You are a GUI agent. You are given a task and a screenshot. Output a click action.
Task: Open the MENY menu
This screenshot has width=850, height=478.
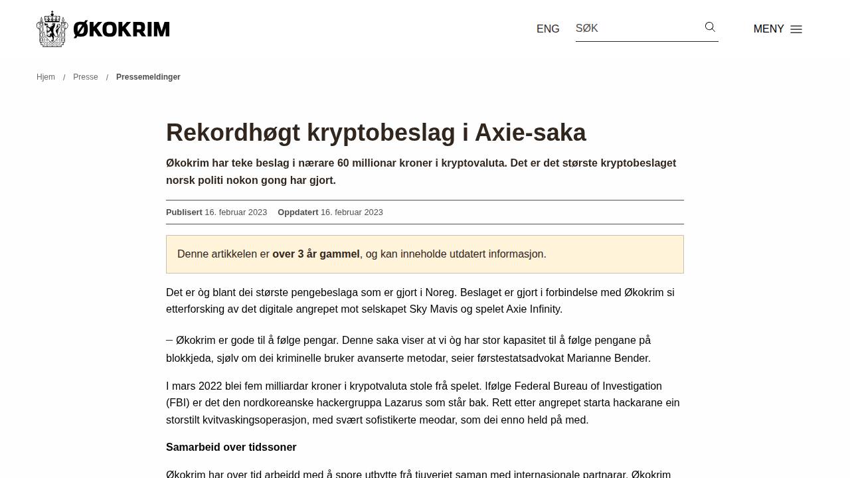(778, 29)
